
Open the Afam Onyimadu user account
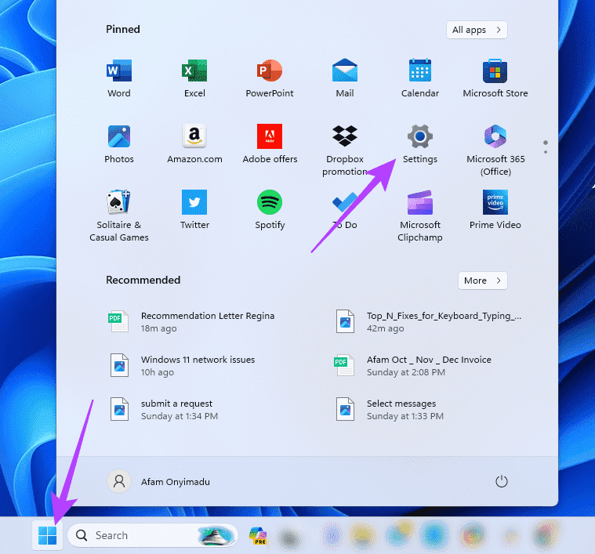158,482
